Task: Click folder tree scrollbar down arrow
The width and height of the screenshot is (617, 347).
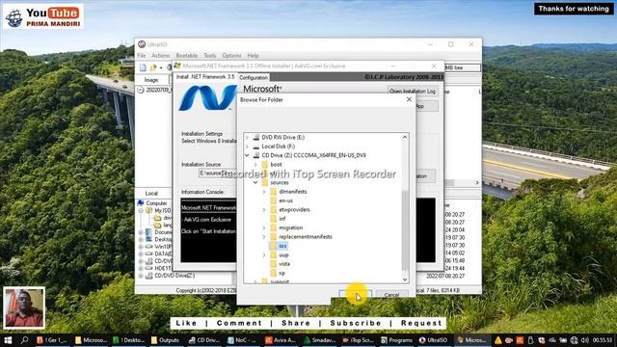Action: point(405,280)
